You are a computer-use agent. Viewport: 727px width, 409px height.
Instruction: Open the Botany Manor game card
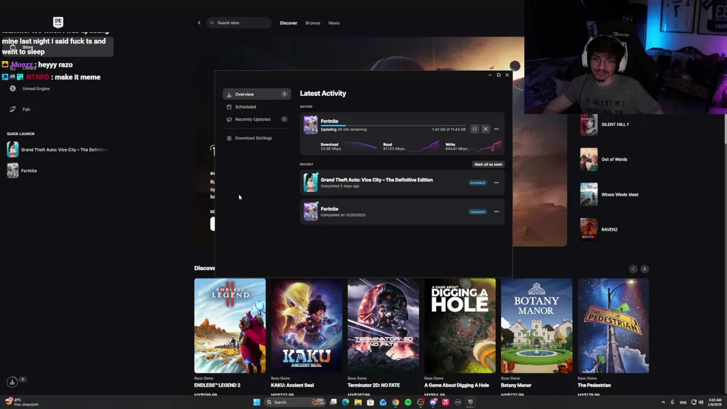point(537,326)
